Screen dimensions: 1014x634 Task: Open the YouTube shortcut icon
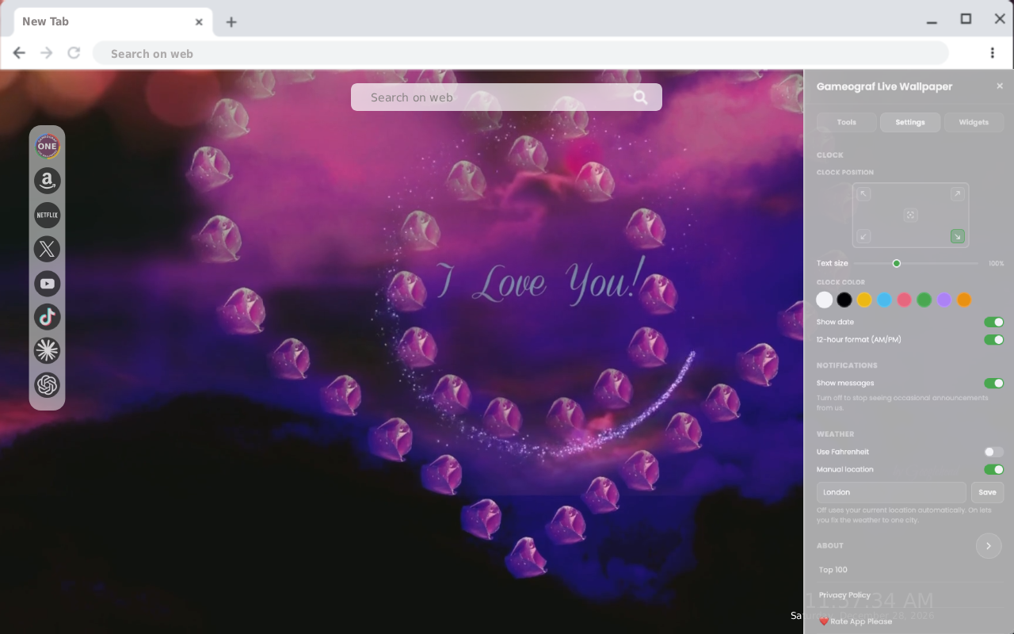tap(47, 283)
